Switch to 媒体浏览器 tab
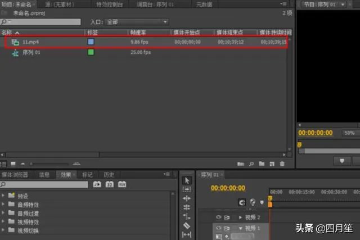Screen dimensions: 360x240 point(15,175)
